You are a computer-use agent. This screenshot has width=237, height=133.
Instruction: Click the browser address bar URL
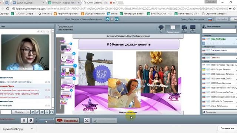tap(122, 8)
